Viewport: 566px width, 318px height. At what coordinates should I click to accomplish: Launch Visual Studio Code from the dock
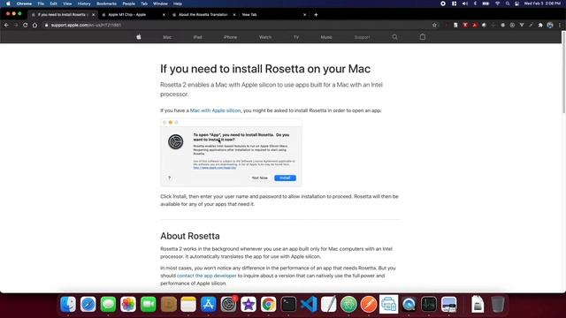click(309, 304)
